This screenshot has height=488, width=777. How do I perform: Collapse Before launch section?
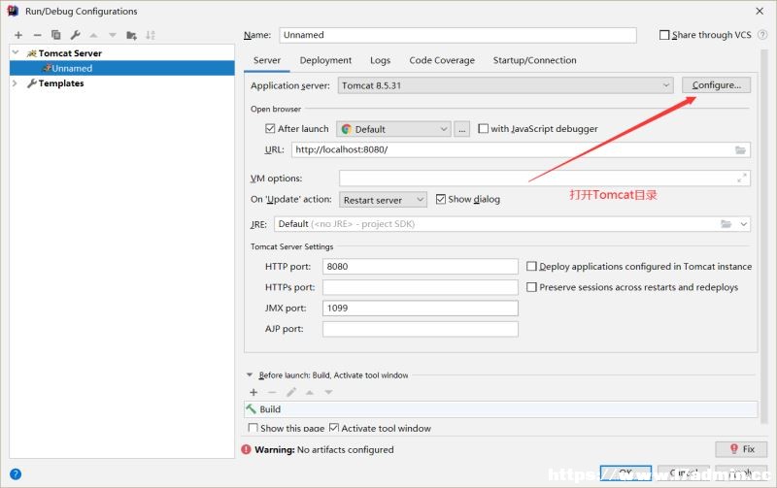[x=250, y=375]
